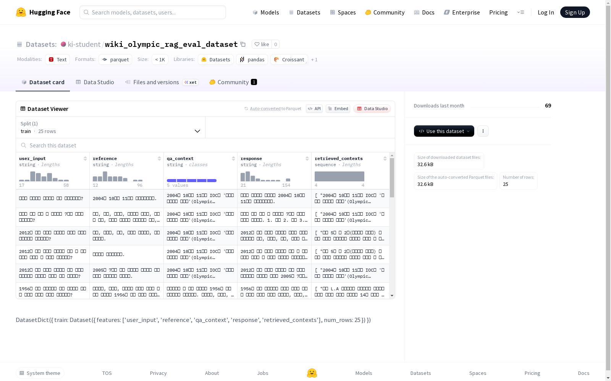Expand the Split train dropdown
Image resolution: width=611 pixels, height=381 pixels.
tap(111, 127)
